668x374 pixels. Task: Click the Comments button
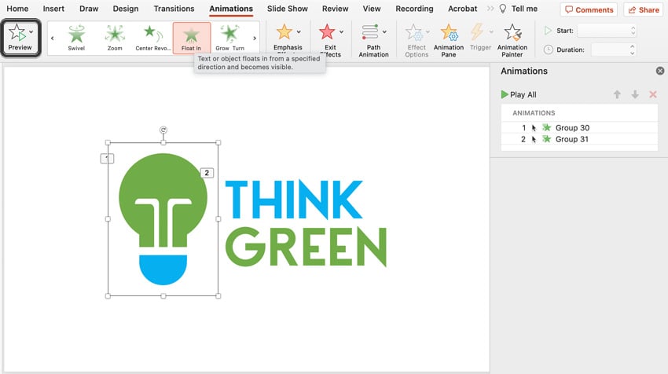pos(589,9)
